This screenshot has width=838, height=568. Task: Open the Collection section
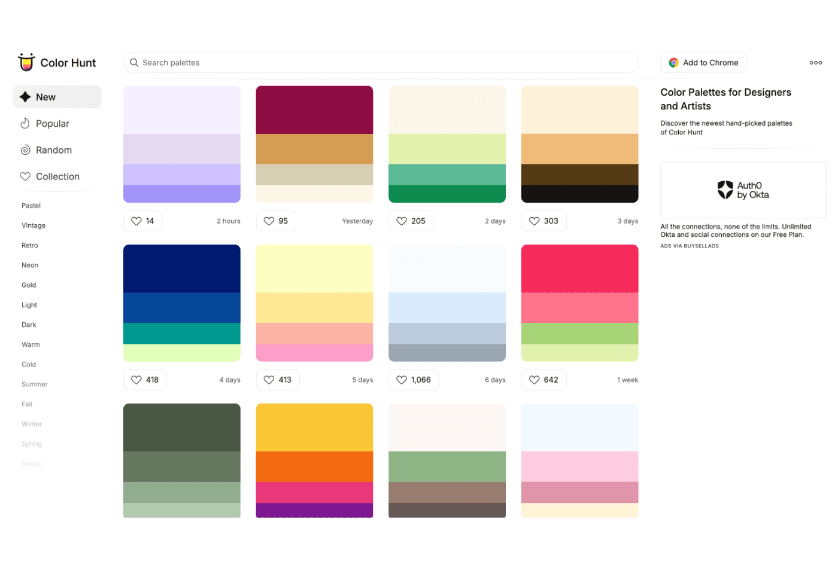tap(57, 176)
